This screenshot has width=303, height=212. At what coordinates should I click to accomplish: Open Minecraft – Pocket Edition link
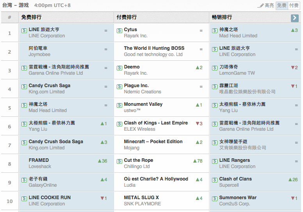[x=153, y=142]
